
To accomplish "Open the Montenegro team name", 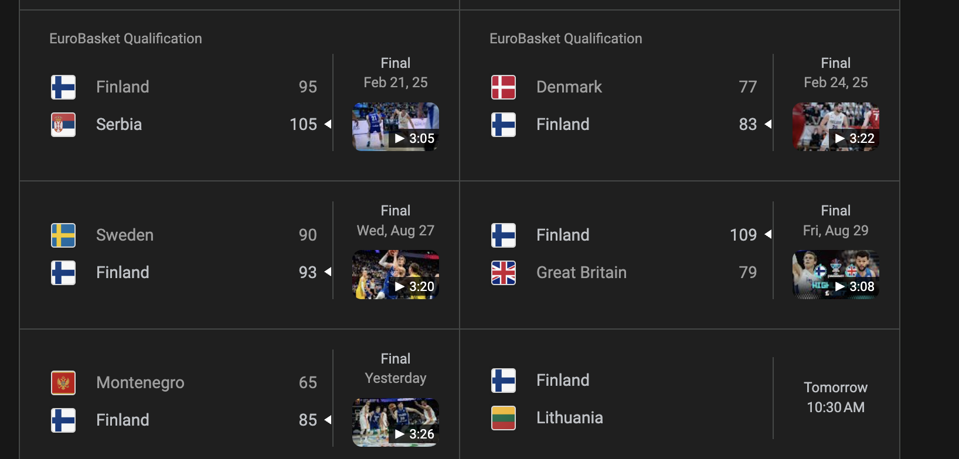I will point(140,383).
